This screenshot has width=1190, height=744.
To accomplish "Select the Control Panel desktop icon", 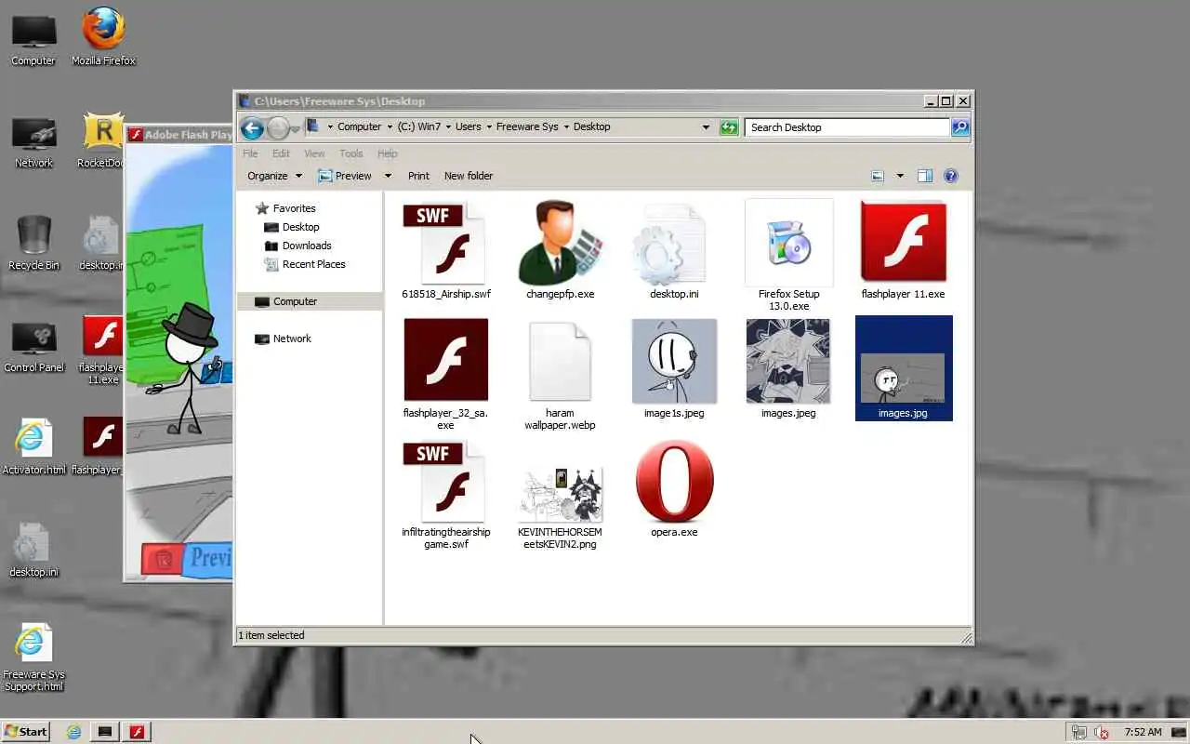I will tap(33, 344).
